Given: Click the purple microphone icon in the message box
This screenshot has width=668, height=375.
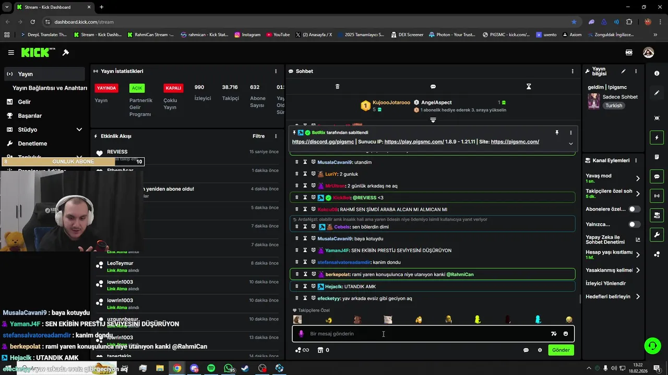Looking at the screenshot, I should (x=301, y=334).
